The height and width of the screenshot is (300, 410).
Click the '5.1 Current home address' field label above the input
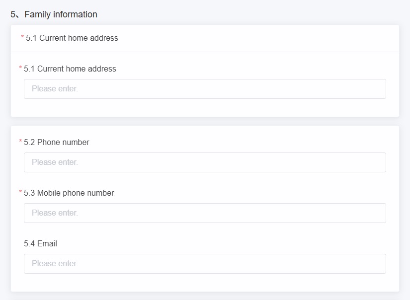[x=70, y=69]
